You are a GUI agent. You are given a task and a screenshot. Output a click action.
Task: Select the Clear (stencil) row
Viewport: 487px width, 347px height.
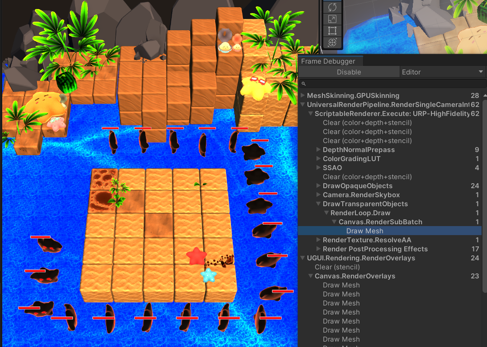click(390, 267)
